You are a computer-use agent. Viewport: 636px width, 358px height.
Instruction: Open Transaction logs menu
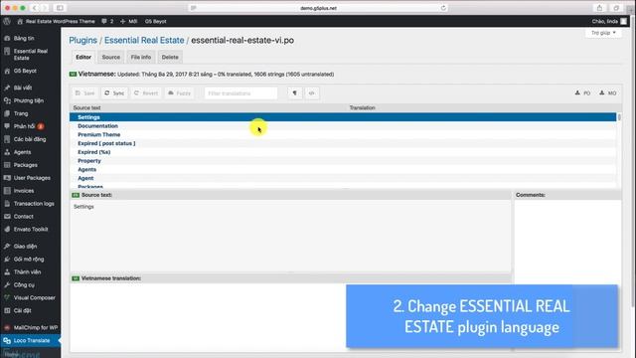34,204
